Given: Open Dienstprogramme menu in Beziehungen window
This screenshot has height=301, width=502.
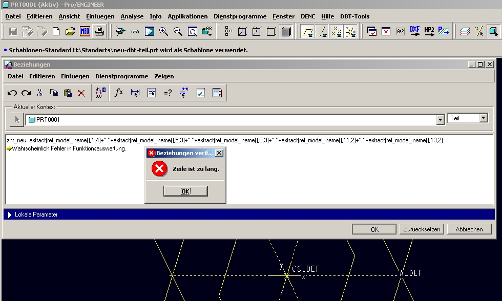Looking at the screenshot, I should pos(122,76).
